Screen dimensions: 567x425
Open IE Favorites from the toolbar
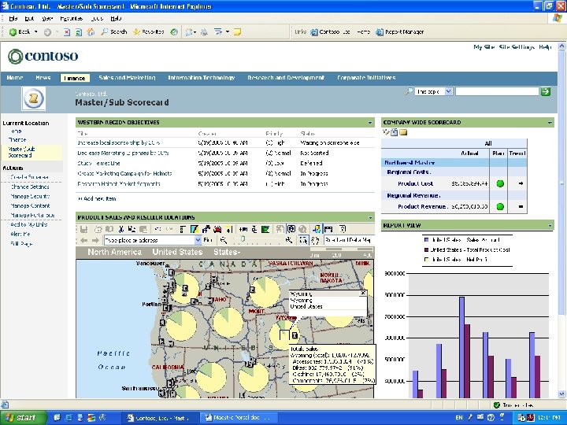point(148,32)
